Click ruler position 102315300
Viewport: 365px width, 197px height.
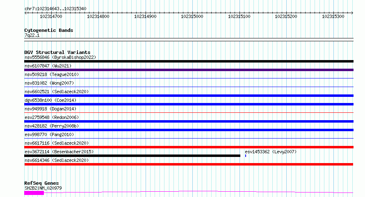pos(333,16)
